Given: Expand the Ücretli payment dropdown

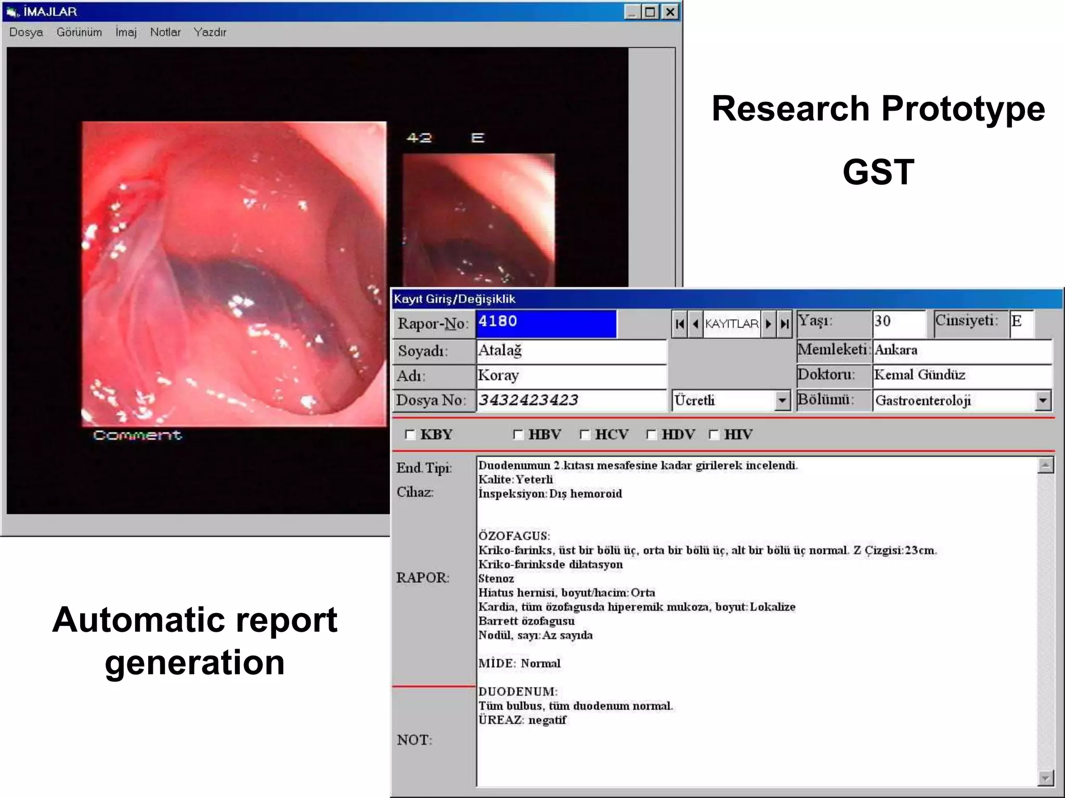Looking at the screenshot, I should (782, 401).
